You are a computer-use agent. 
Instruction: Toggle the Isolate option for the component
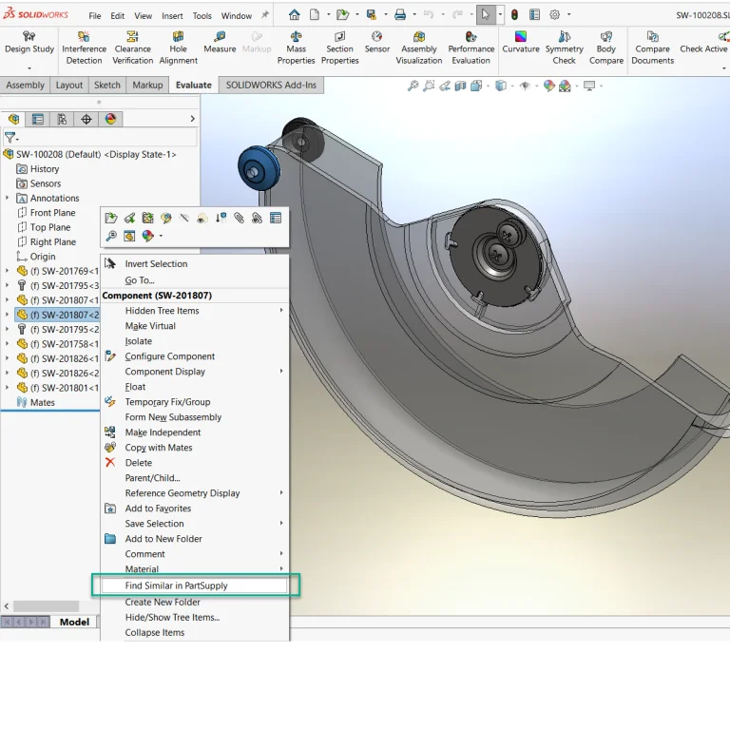pos(139,341)
